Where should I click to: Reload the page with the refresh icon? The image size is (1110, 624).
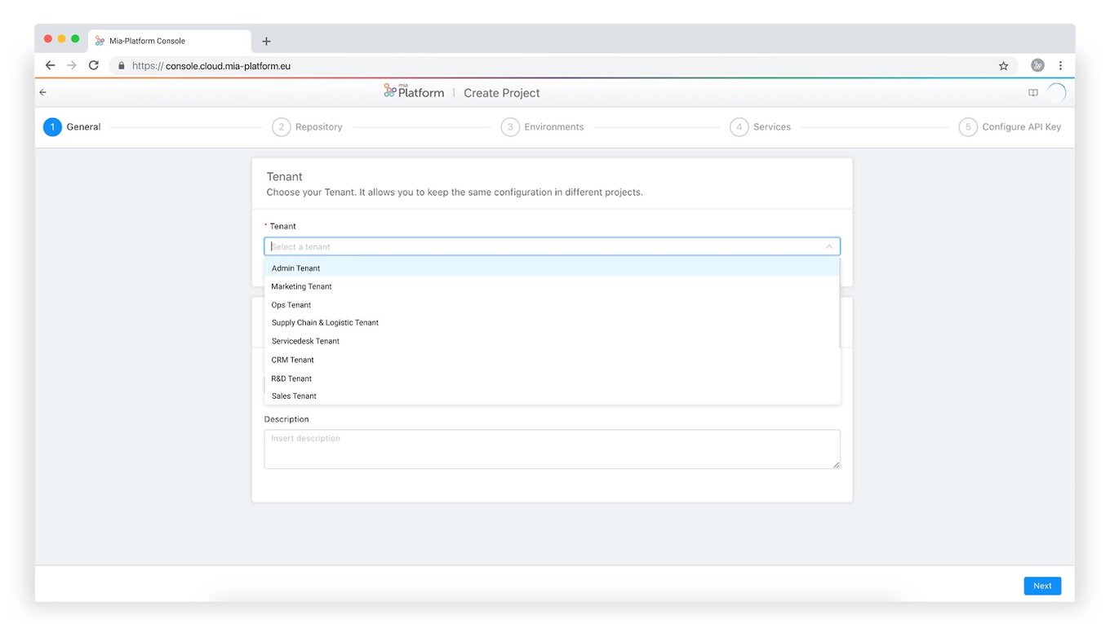[x=93, y=65]
